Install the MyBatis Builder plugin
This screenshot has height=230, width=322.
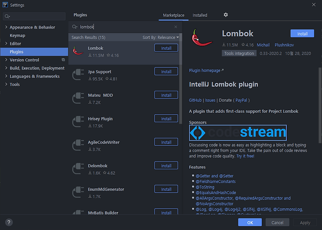click(166, 212)
